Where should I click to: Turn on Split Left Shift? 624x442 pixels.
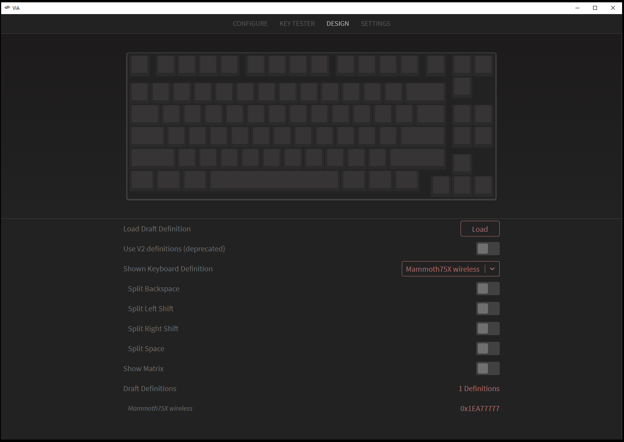tap(488, 308)
